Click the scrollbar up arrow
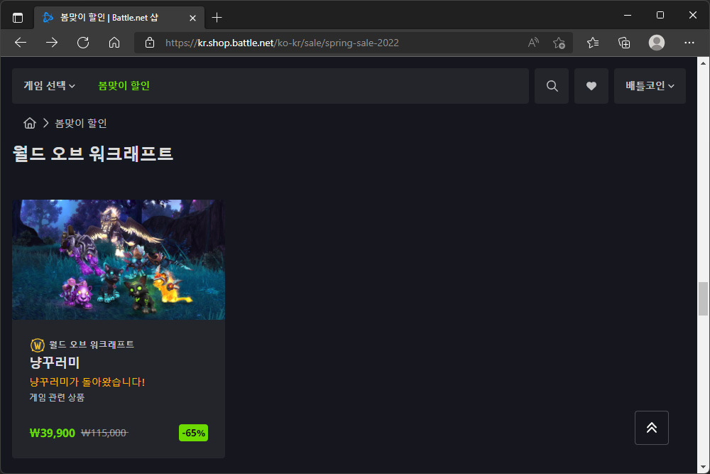Image resolution: width=710 pixels, height=474 pixels. tap(703, 63)
